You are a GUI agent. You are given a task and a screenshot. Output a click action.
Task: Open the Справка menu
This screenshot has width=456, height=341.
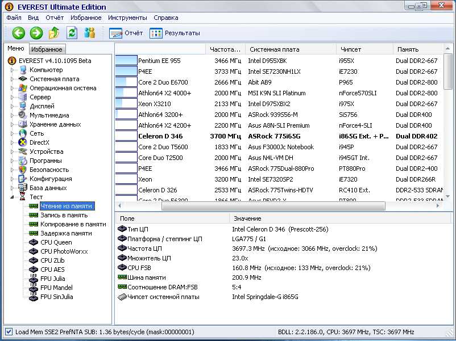(x=166, y=18)
